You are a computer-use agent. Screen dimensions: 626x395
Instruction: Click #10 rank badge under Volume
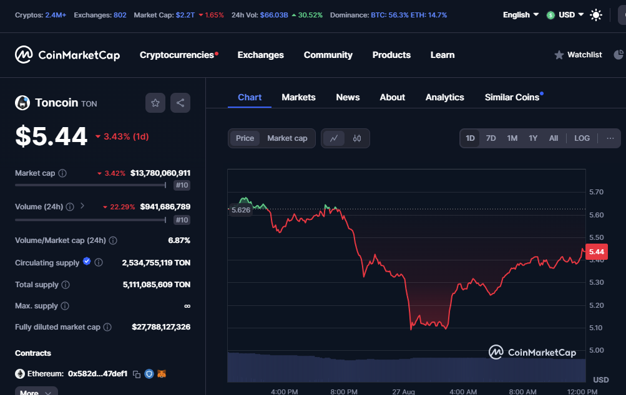[182, 220]
